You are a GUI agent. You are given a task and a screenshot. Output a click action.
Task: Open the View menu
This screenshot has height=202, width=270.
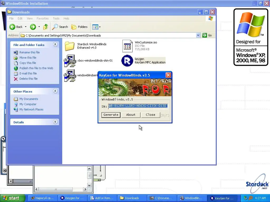tap(30, 18)
